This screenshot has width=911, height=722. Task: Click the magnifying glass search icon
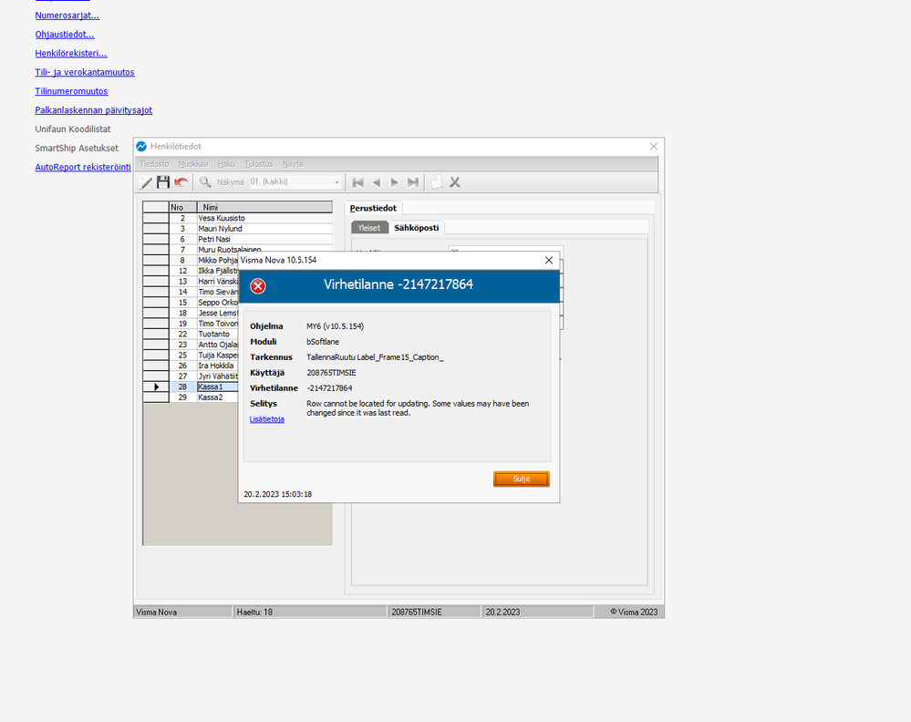(x=205, y=182)
